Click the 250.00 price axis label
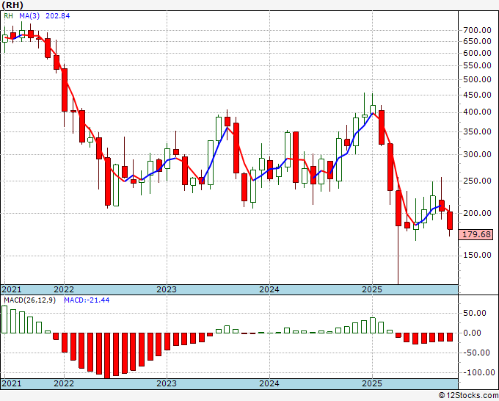Image resolution: width=499 pixels, height=401 pixels. click(x=477, y=181)
